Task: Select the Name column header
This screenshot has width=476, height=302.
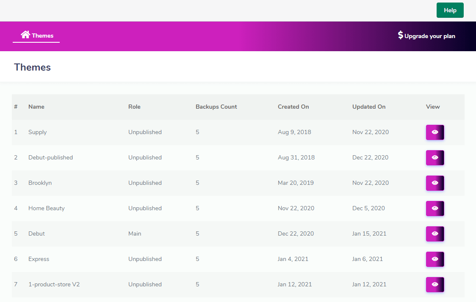Action: tap(36, 107)
